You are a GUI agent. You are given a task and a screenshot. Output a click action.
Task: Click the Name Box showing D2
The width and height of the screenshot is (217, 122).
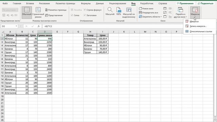(x=8, y=26)
